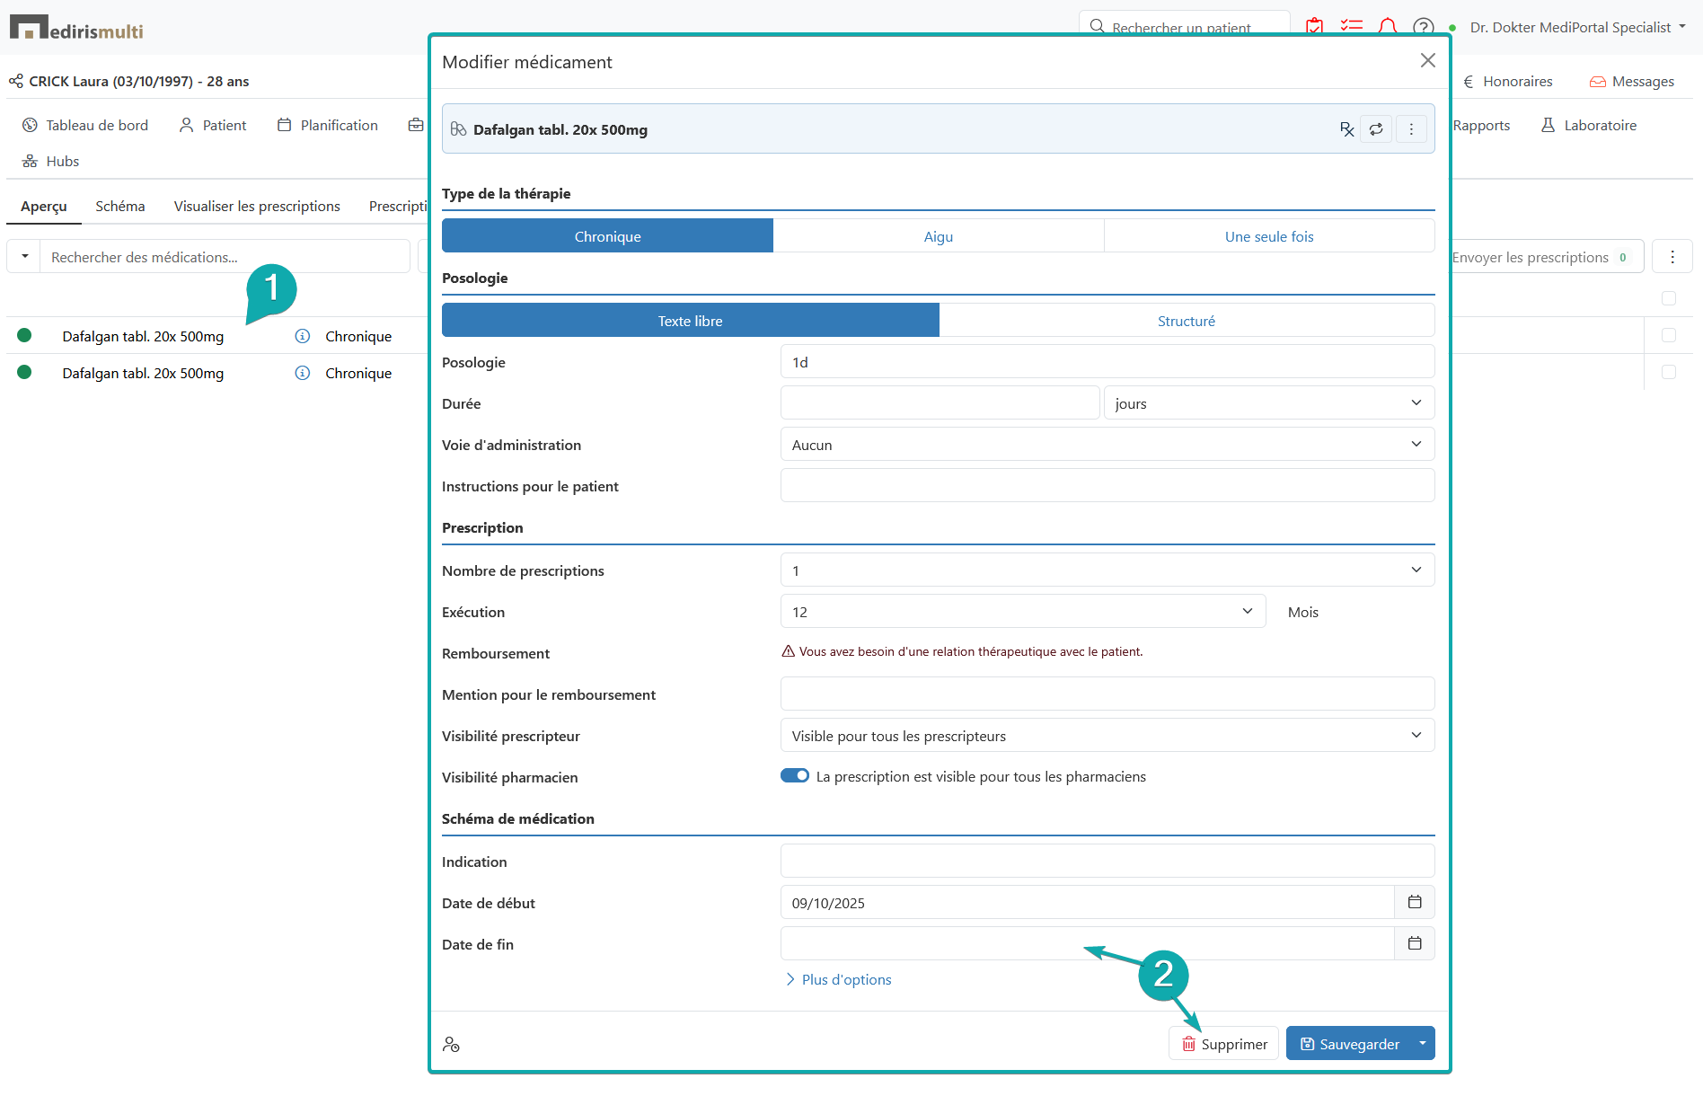Viewport: 1703px width, 1096px height.
Task: Open the three-dot menu beside Dafalgan header
Action: (x=1411, y=129)
